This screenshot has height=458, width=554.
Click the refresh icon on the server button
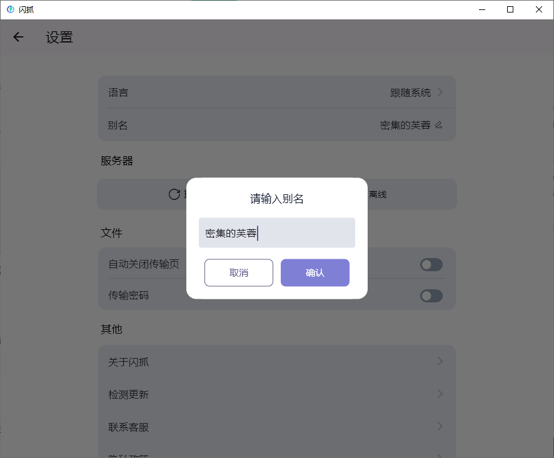click(x=174, y=194)
